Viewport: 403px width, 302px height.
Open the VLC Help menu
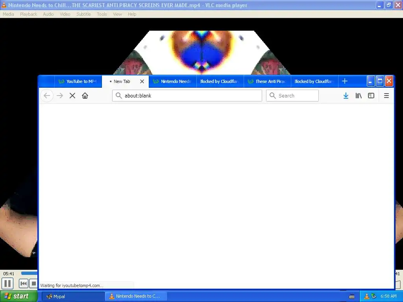point(132,14)
